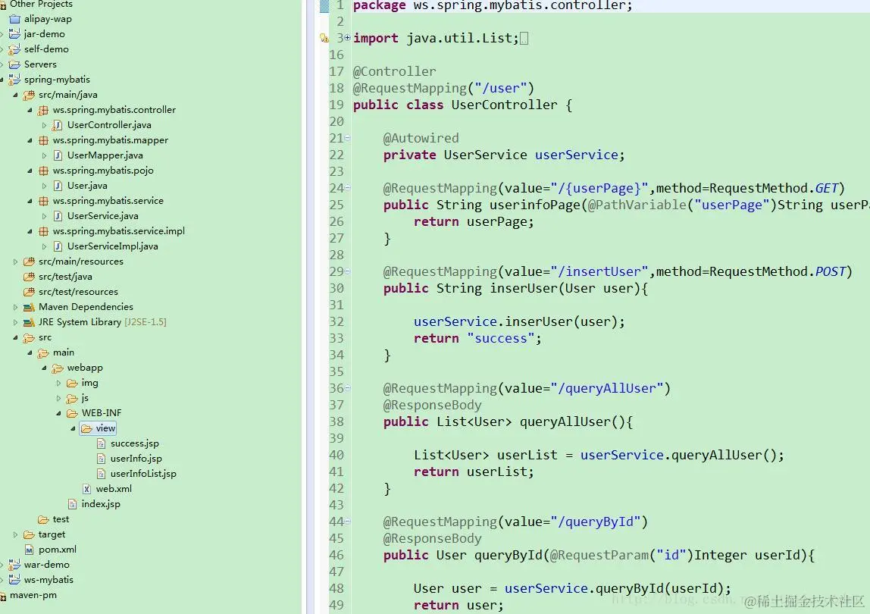Screen dimensions: 870x614
Task: Click the ws.spring.mybatis.pojo package icon
Action: (43, 171)
